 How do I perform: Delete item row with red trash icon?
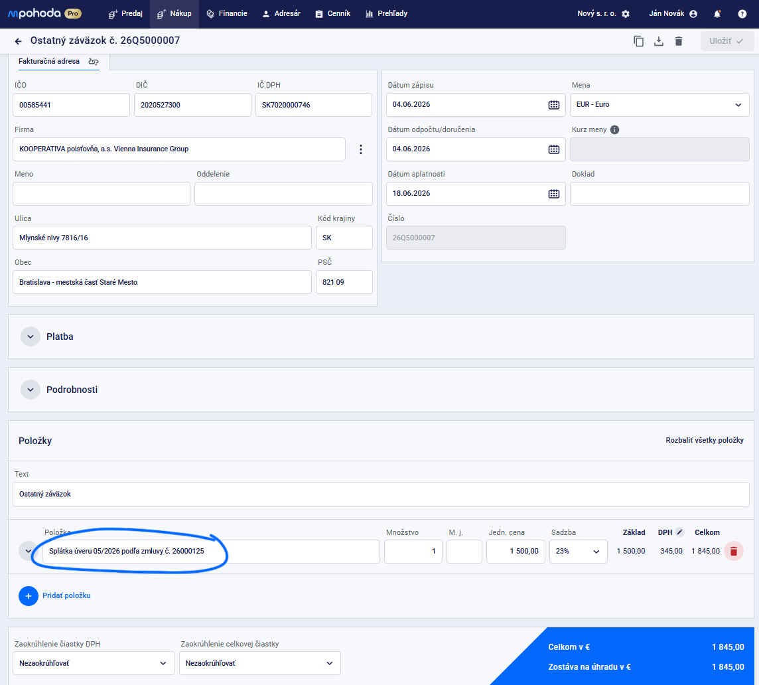(x=733, y=552)
